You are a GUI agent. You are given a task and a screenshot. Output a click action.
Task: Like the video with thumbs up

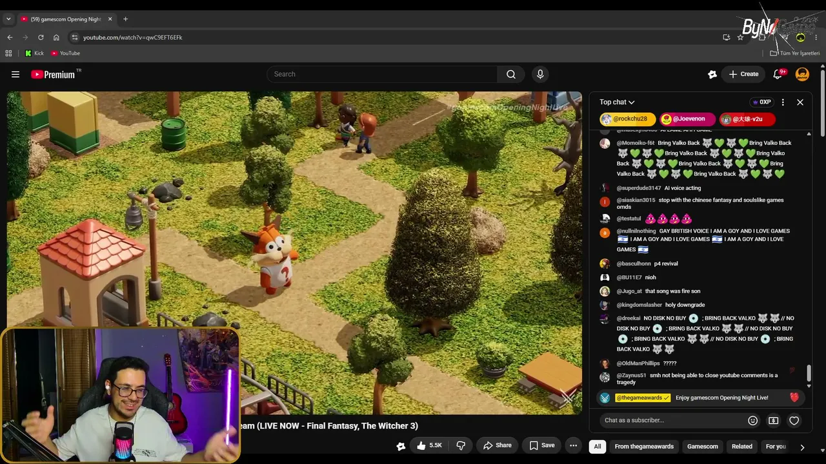(x=429, y=445)
